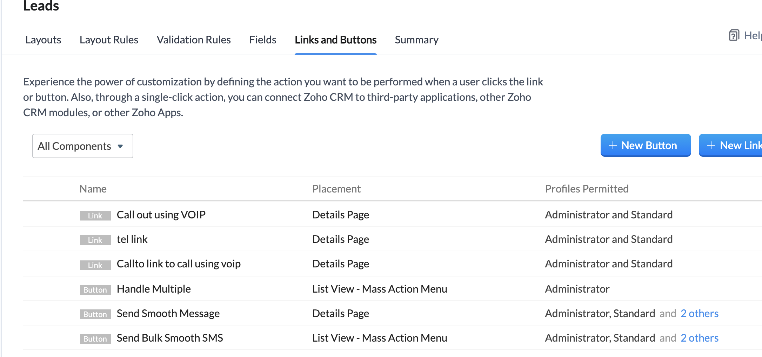Open the Call out using VOIP link entry

(x=161, y=215)
